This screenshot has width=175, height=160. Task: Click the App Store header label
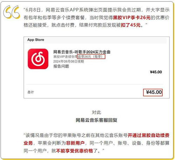tap(36, 40)
